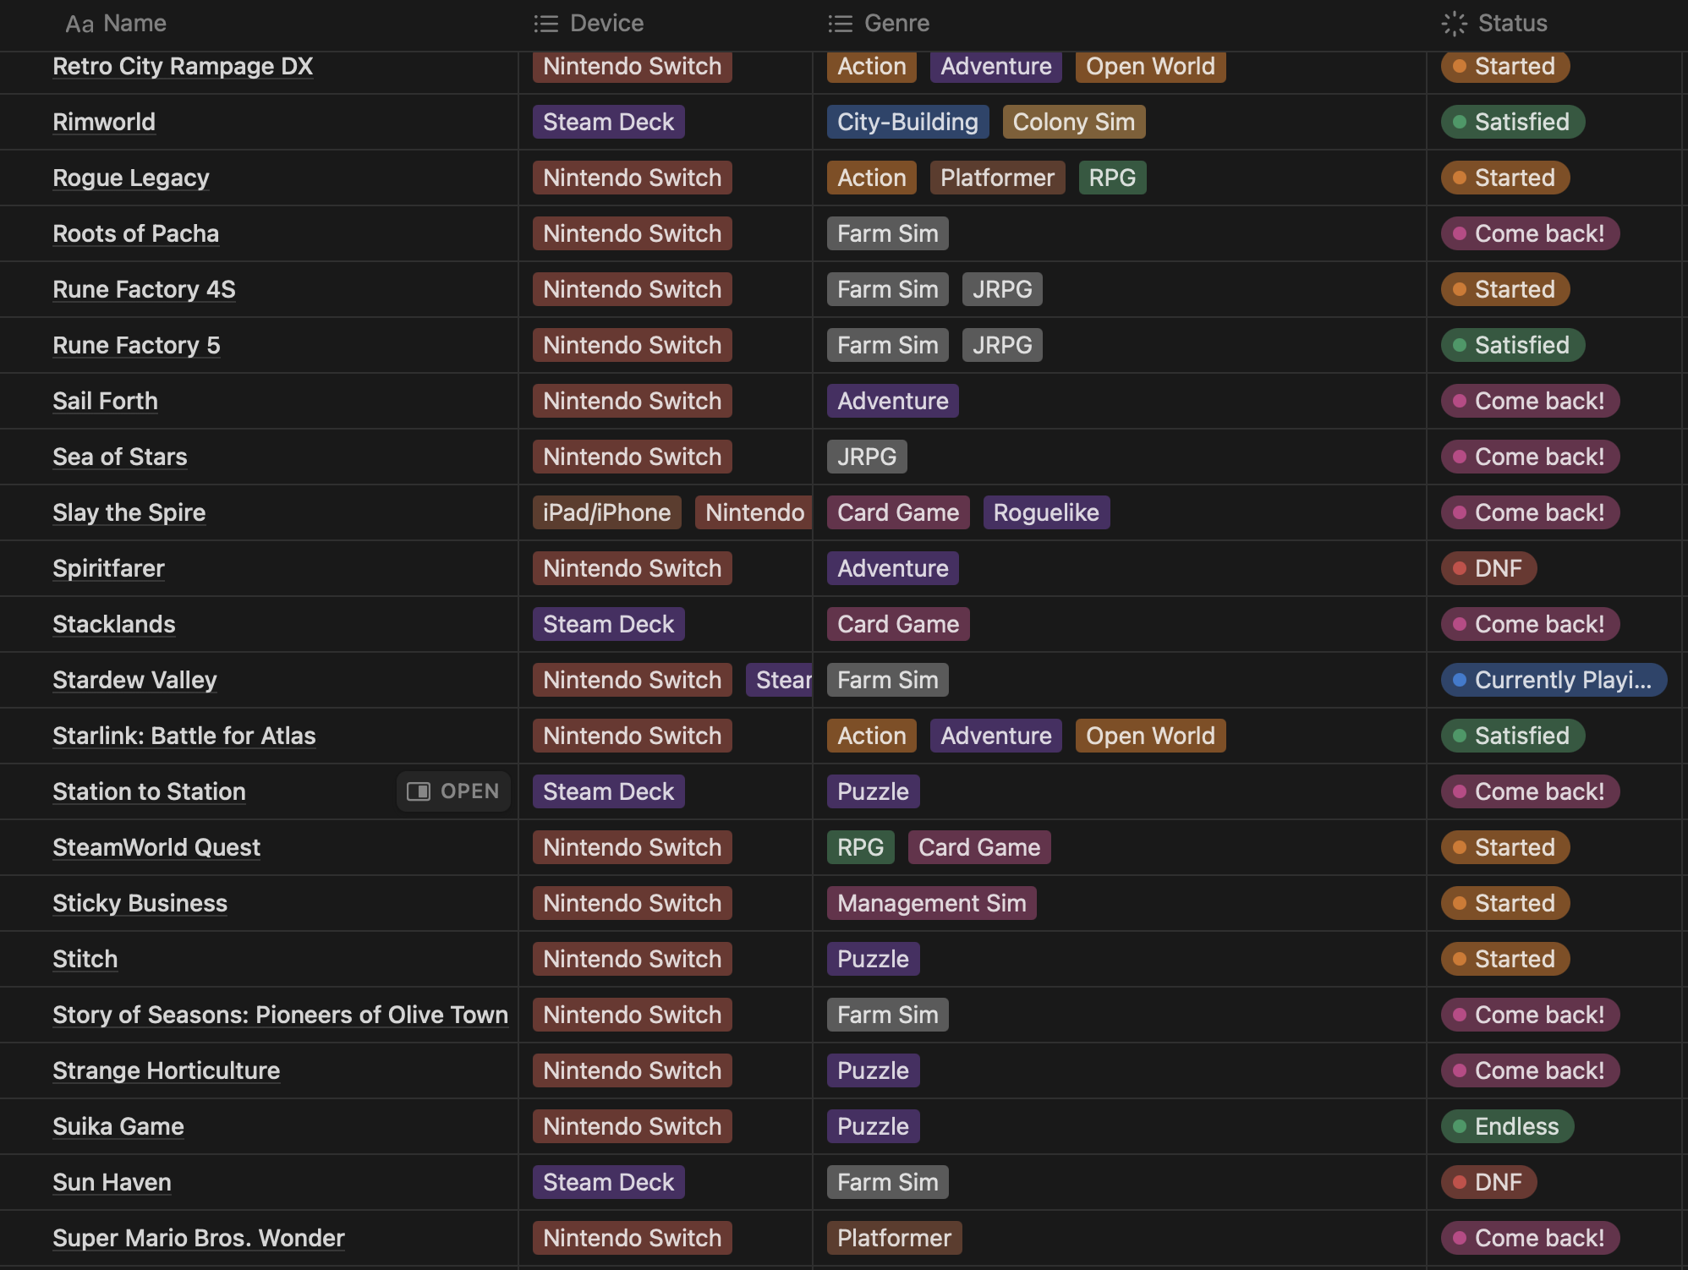Click the Starlink: Battle for Atlas title
The width and height of the screenshot is (1688, 1270).
click(184, 736)
